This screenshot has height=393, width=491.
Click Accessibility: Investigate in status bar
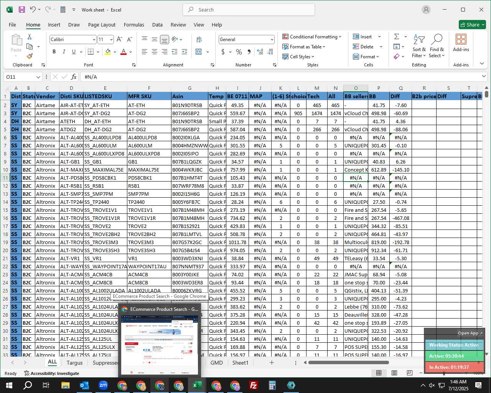51,373
